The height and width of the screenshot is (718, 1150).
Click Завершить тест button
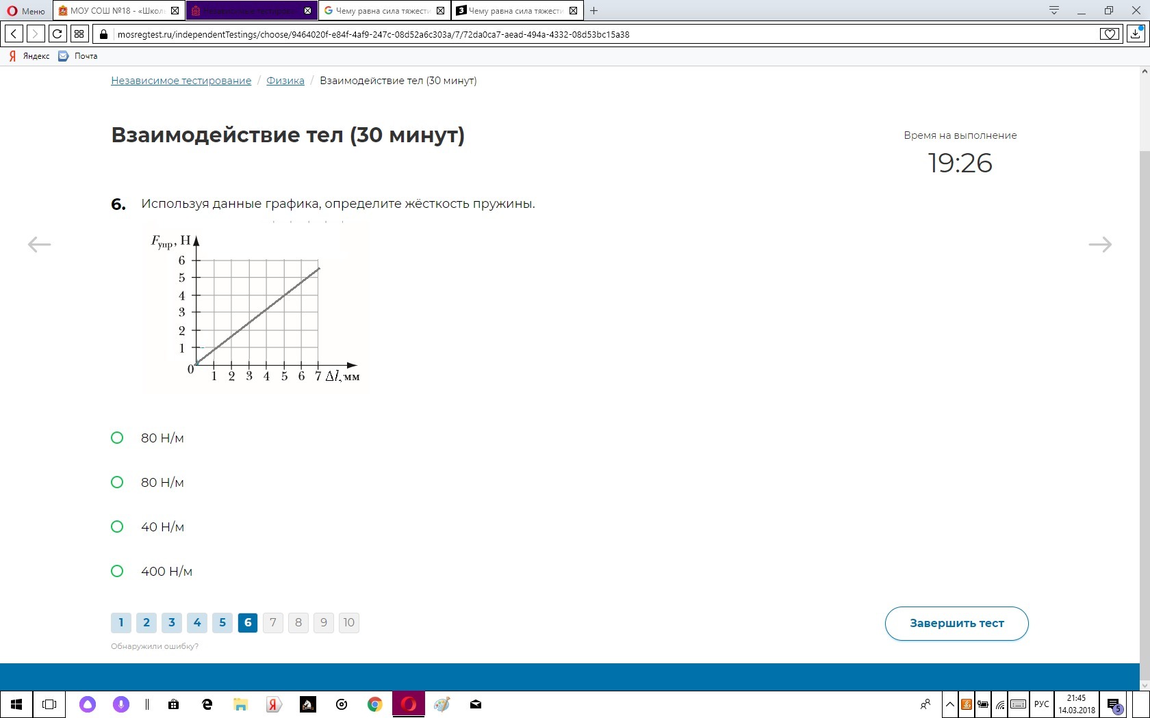(x=957, y=624)
